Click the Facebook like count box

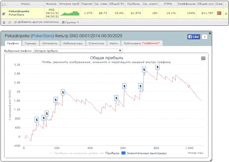click(x=204, y=37)
